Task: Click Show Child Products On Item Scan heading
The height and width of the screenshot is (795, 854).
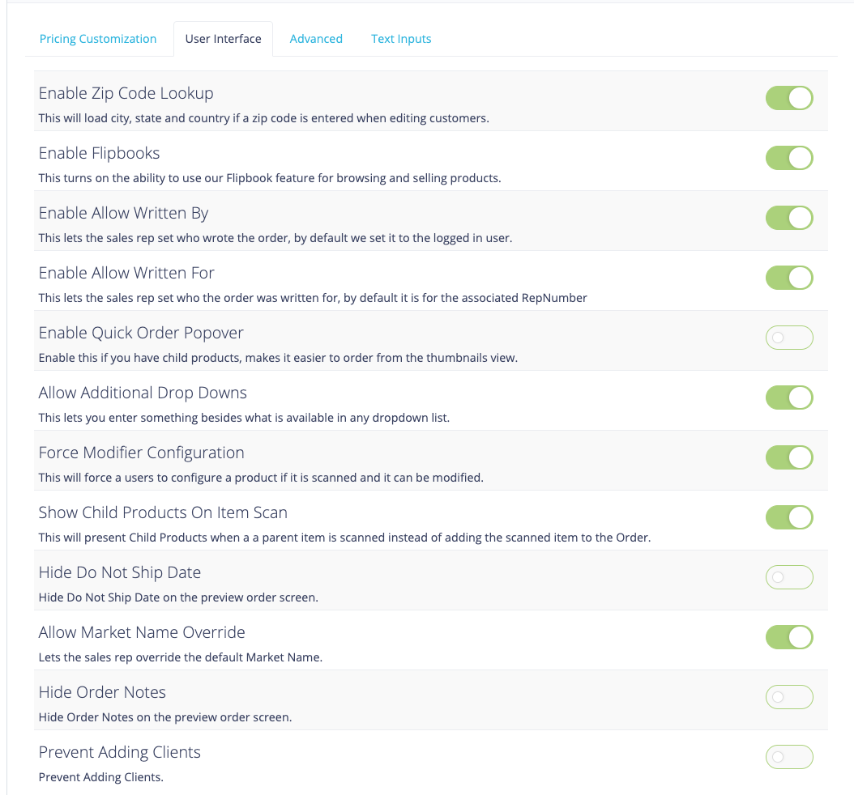Action: point(163,512)
